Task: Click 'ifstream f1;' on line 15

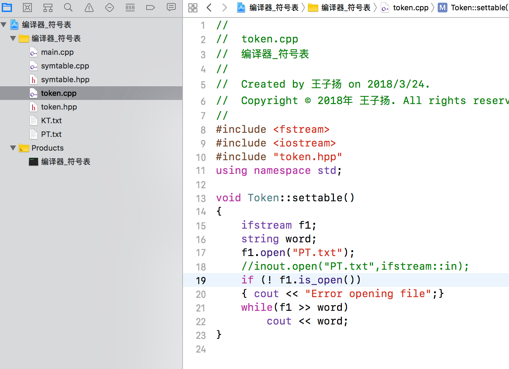Action: (x=279, y=225)
